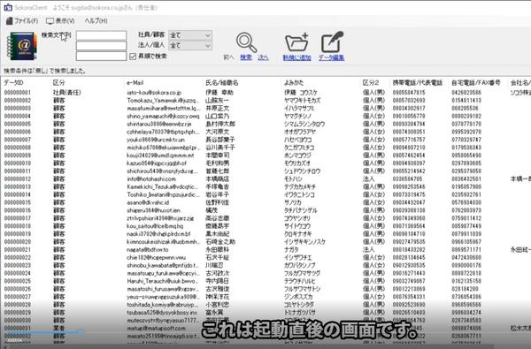531x349 pixels.
Task: Click the SokoraClient title bar app icon
Action: 8,7
